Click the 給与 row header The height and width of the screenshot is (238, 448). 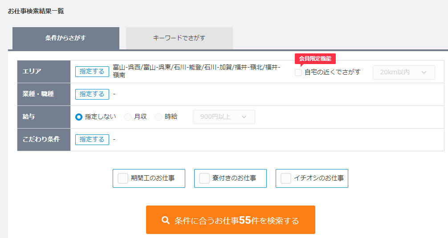[x=44, y=117]
